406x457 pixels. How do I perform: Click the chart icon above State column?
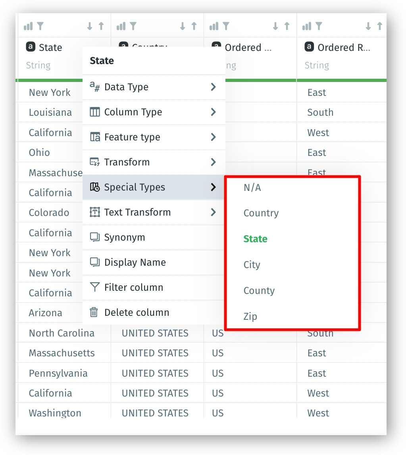[28, 26]
